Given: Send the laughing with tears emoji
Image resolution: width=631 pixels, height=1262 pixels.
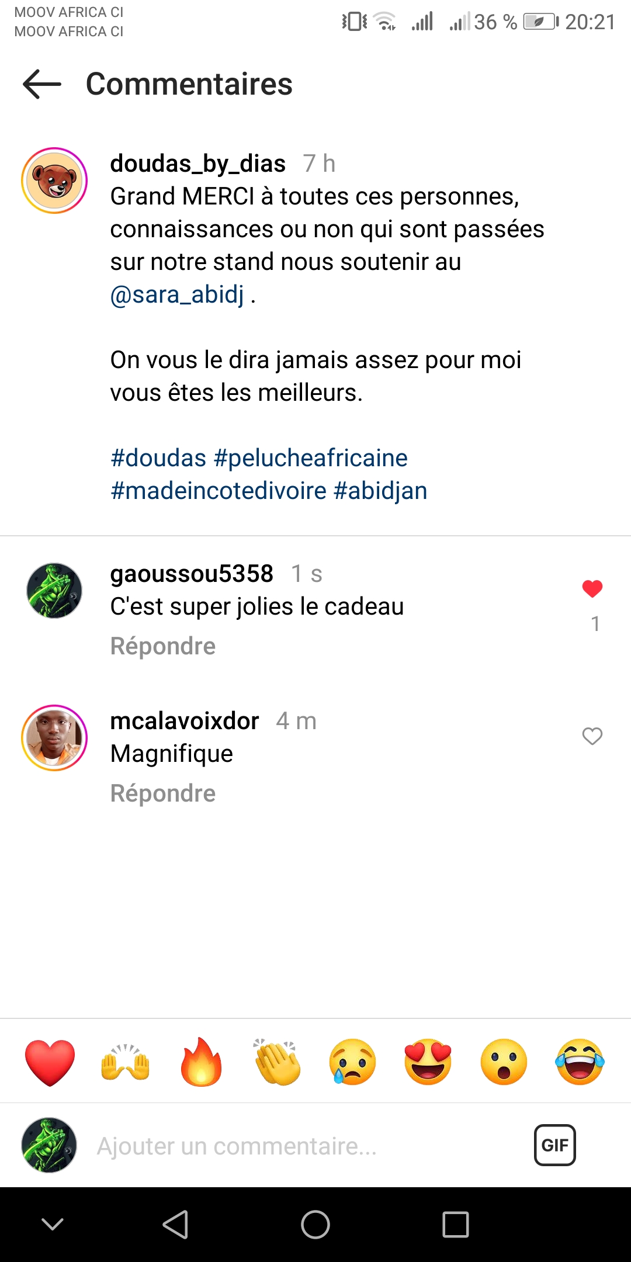Looking at the screenshot, I should pos(580,1062).
